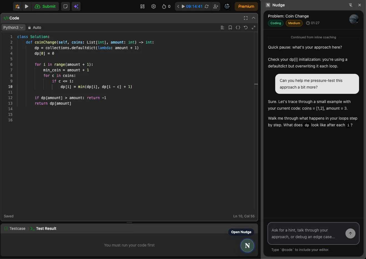
Task: Click 'Continued from inline coaching' label
Action: click(x=314, y=37)
